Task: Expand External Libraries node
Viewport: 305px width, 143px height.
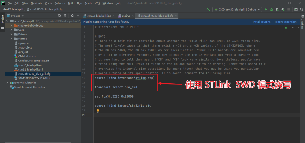Action: pos(7,83)
